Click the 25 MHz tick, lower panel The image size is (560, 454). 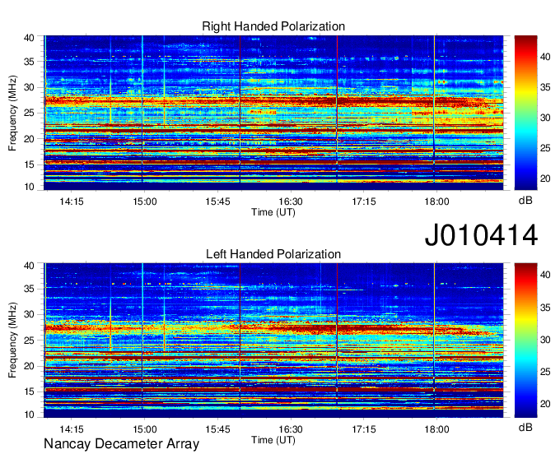(x=29, y=340)
